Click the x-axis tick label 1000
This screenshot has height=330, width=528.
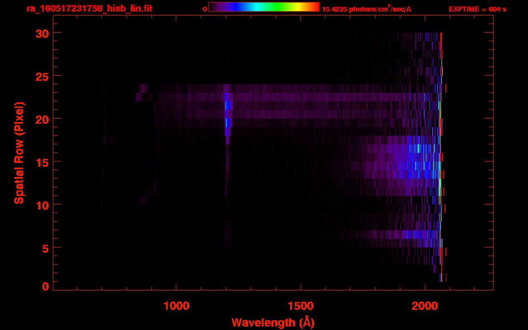pos(176,306)
